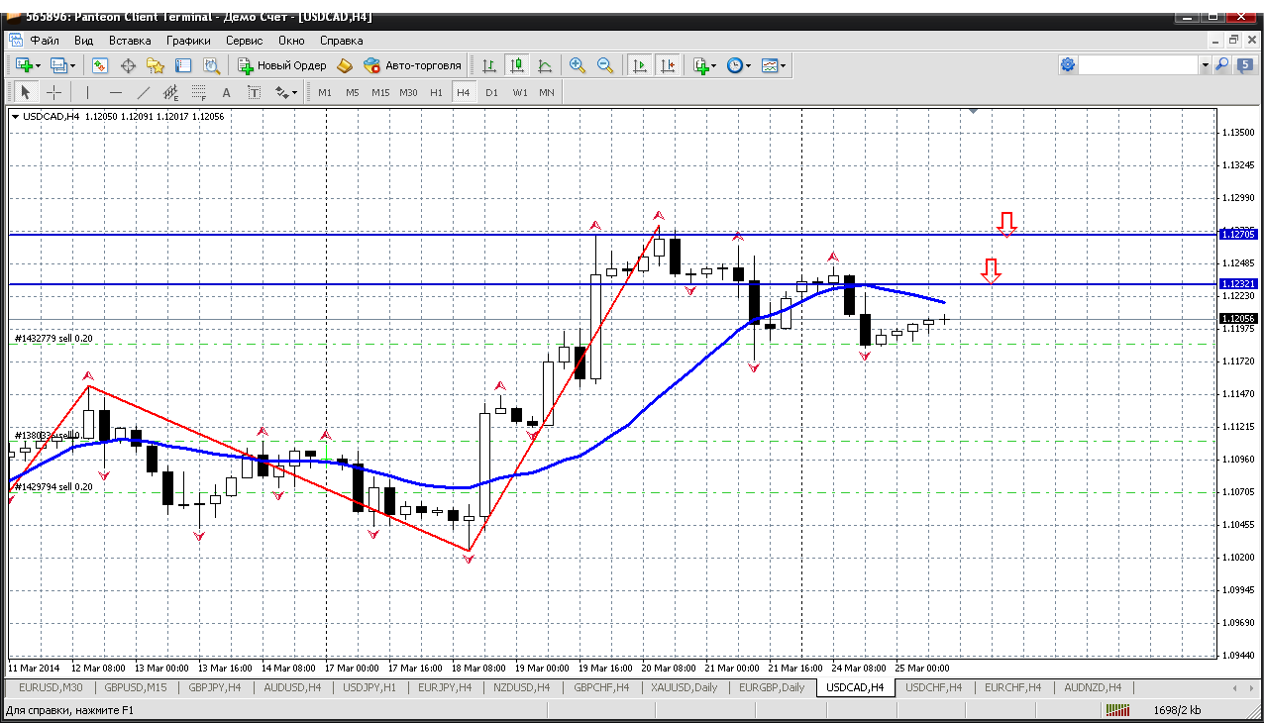Click the chart shift triangle marker
The image size is (1265, 723).
click(974, 112)
